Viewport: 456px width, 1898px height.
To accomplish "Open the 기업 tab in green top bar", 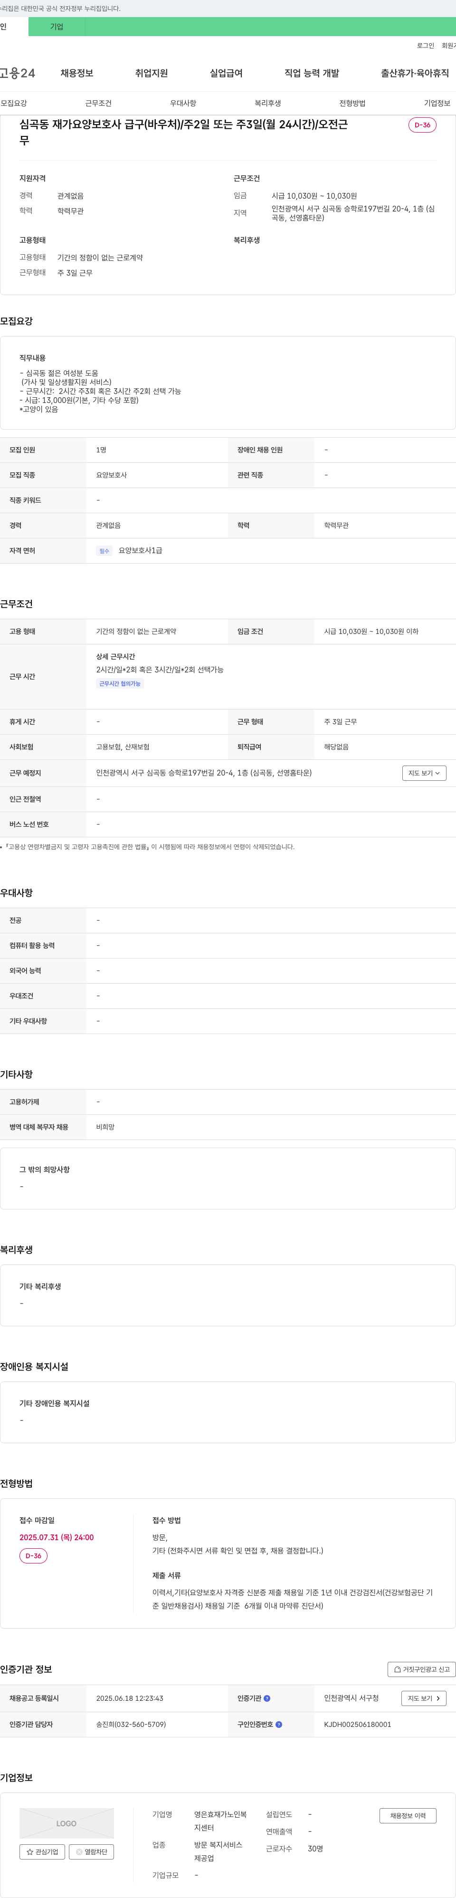I will pyautogui.click(x=57, y=27).
